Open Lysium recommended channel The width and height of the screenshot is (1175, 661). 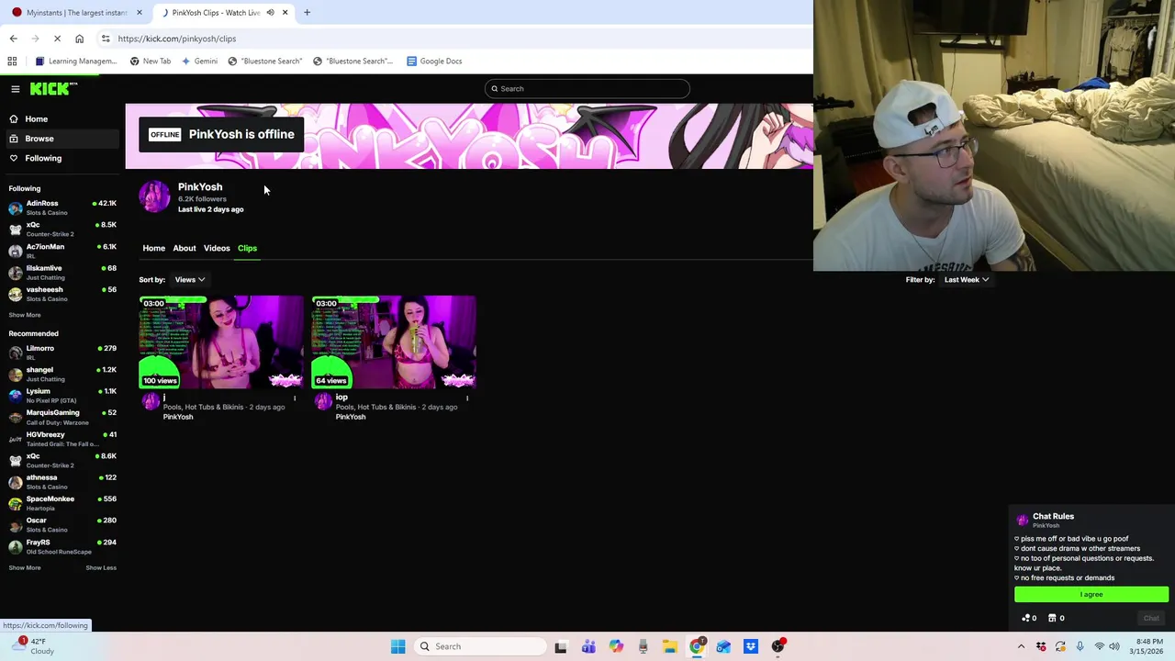62,396
